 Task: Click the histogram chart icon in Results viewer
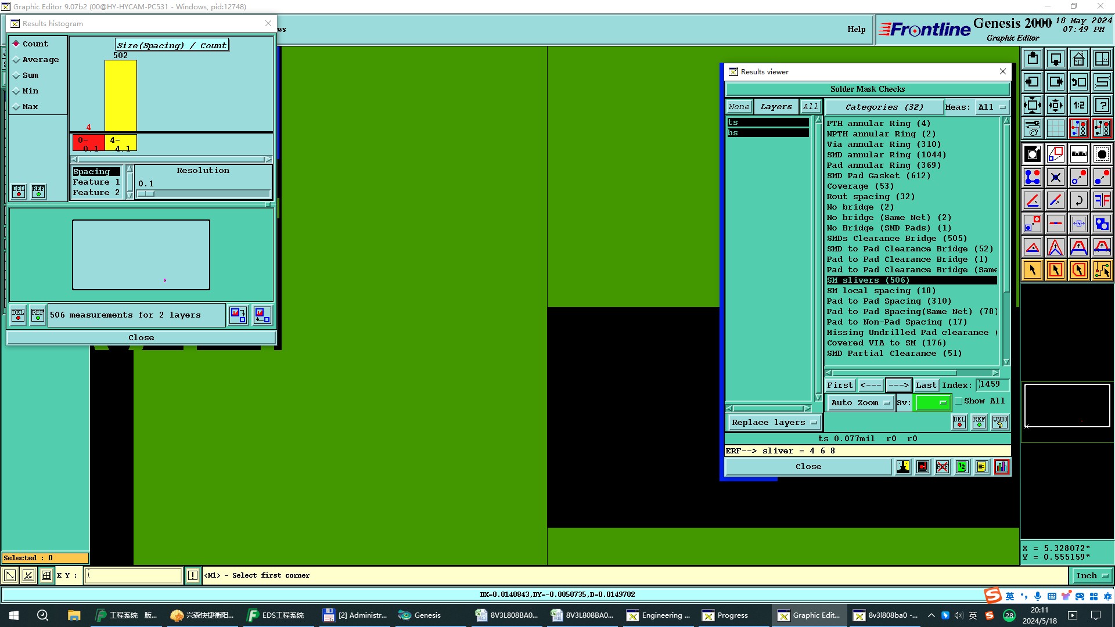[1002, 467]
